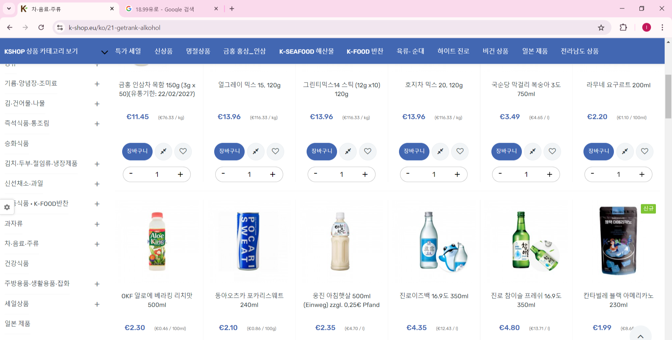This screenshot has width=672, height=340.
Task: Open 신상품 menu item
Action: pyautogui.click(x=163, y=51)
